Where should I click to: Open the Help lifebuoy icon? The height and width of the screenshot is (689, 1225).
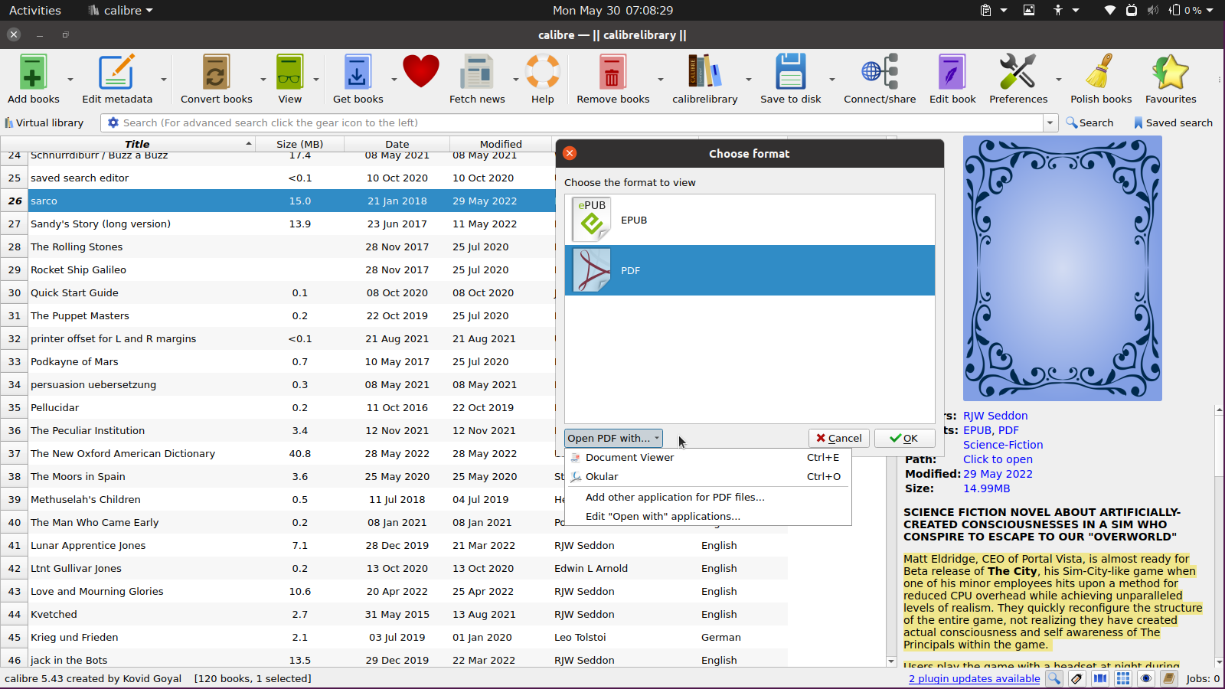tap(543, 72)
